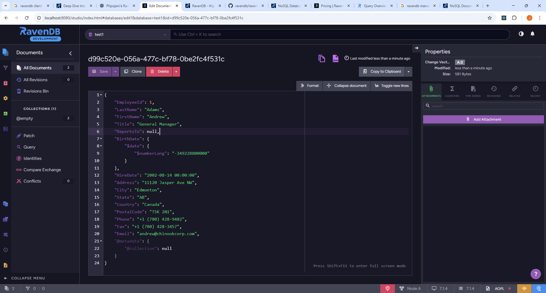This screenshot has width=546, height=293.
Task: Click the notifications bell icon
Action: (532, 34)
